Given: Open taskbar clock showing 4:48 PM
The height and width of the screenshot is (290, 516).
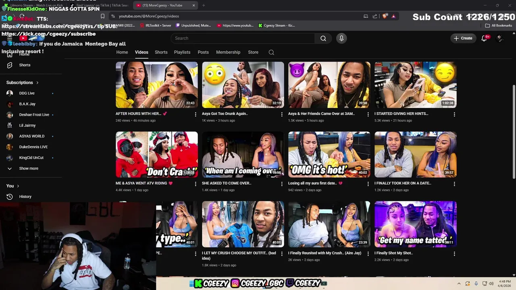Looking at the screenshot, I should tap(505, 284).
